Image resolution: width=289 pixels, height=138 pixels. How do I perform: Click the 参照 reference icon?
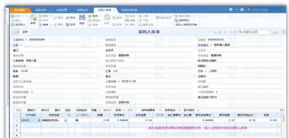tap(33, 18)
